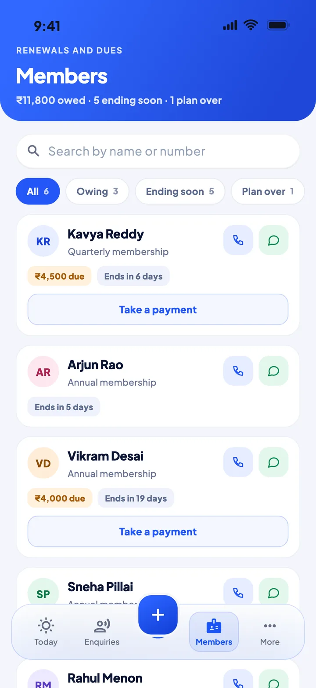Filter members by Owing

[x=97, y=191]
